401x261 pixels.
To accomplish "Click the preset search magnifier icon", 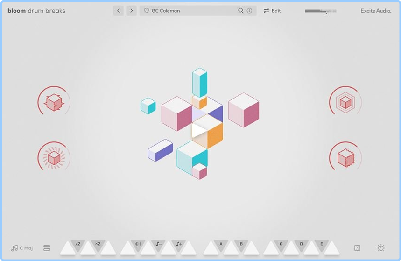I will 241,11.
